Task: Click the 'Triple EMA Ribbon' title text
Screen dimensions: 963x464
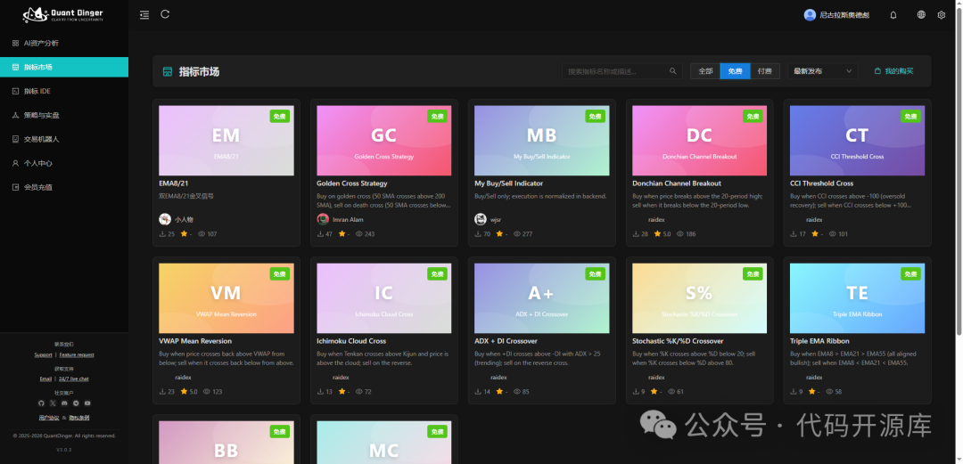Action: coord(820,341)
